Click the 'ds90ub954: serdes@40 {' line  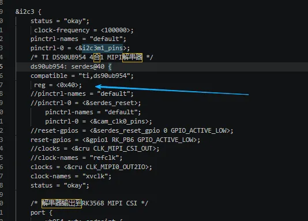[71, 66]
